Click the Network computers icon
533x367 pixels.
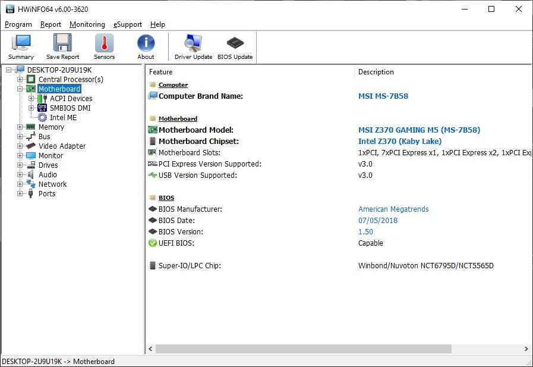31,184
